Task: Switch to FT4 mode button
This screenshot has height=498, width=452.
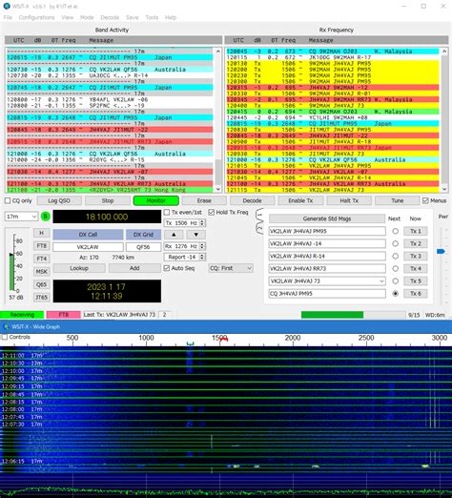Action: point(41,259)
